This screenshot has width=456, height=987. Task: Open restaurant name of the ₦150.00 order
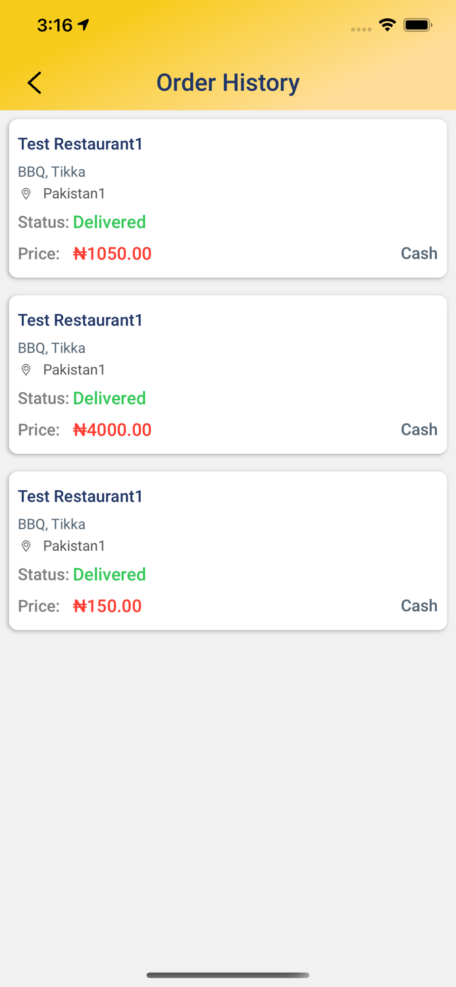coord(80,497)
